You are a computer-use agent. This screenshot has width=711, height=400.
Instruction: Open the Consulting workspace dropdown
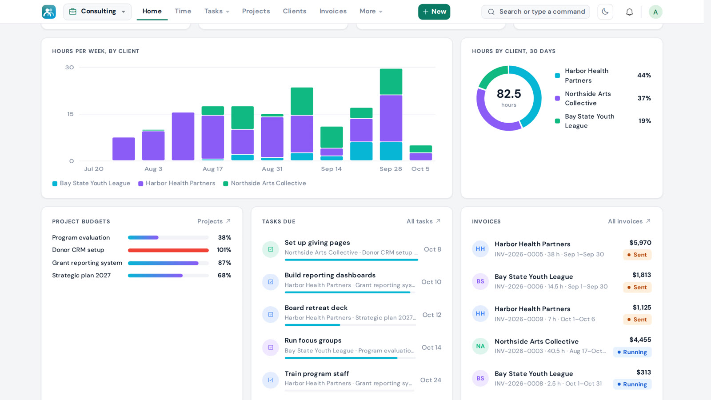coord(97,12)
